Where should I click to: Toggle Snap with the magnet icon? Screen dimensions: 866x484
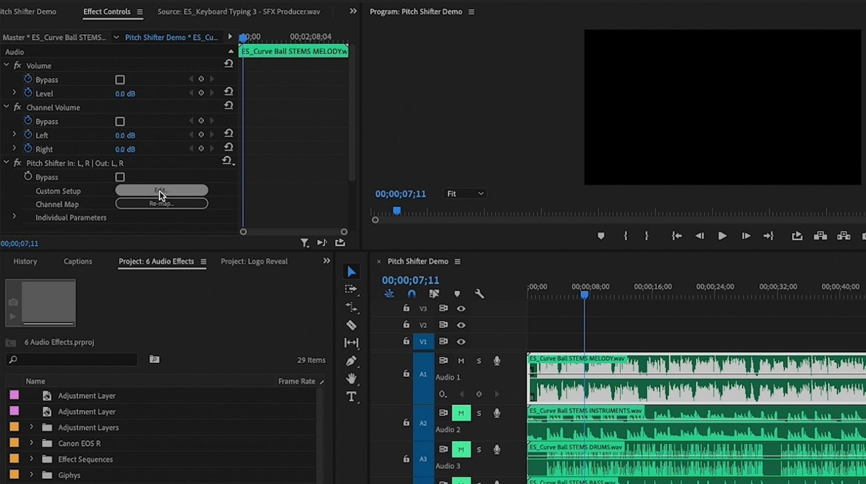click(410, 294)
